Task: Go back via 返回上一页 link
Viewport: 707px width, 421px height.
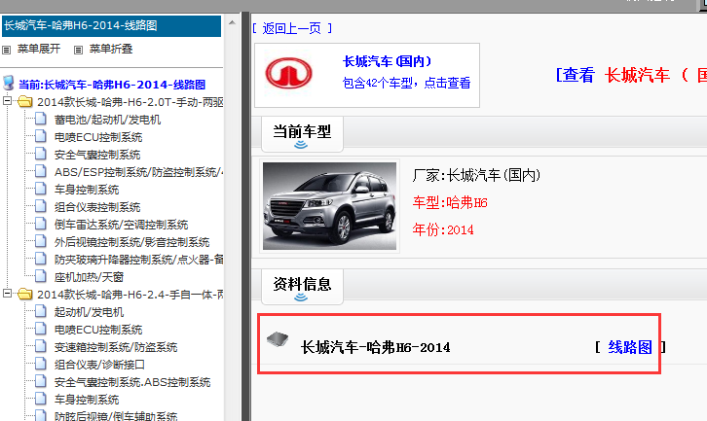Action: coord(292,28)
